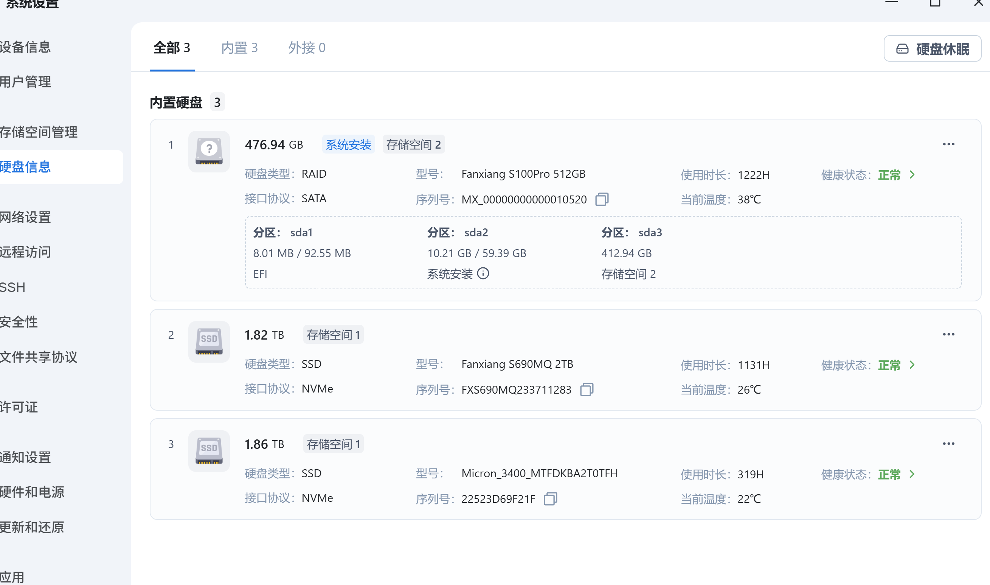Viewport: 990px width, 585px height.
Task: Switch to the 外接 tab
Action: [307, 47]
